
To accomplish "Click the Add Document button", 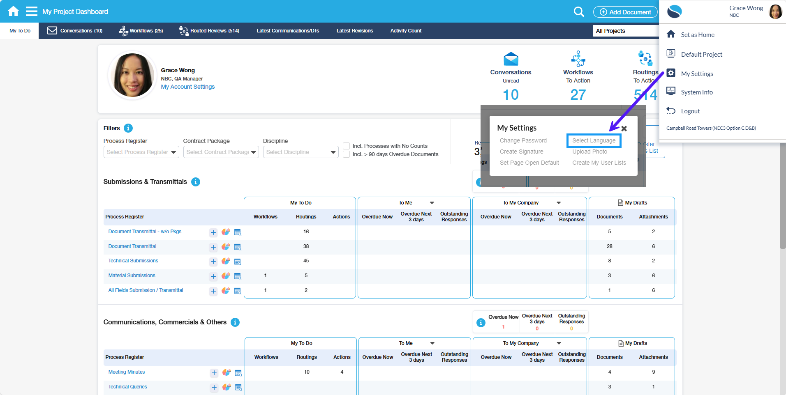I will (625, 12).
